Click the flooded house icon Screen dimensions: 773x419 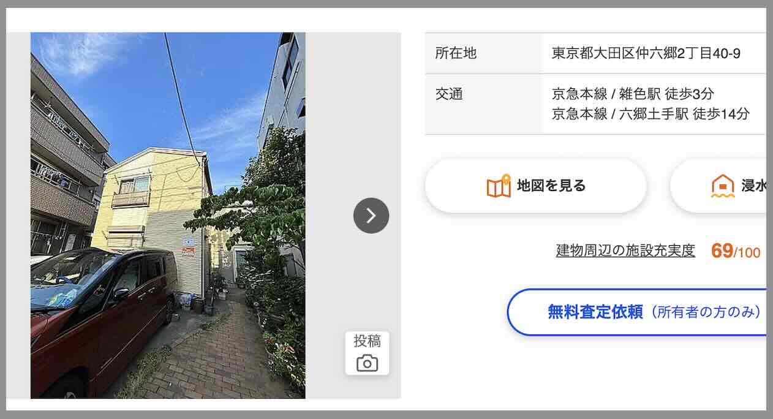tap(723, 186)
